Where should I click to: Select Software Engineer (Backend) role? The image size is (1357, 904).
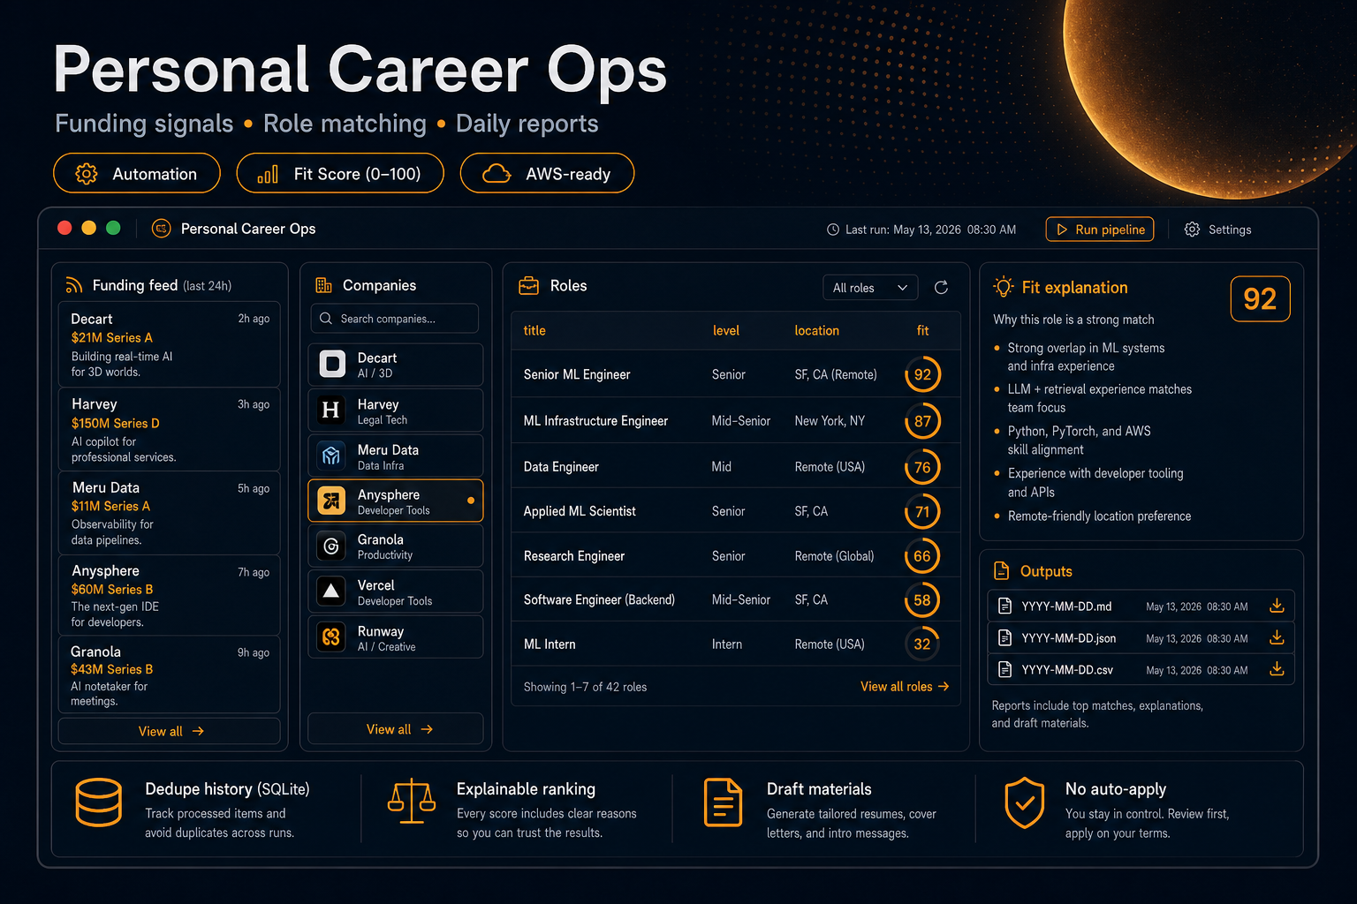click(x=735, y=599)
